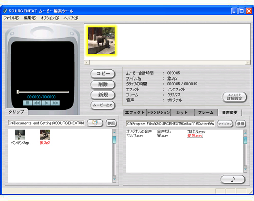Viewport: 254px width, 201px height.
Task: Click the rewind button in the player
Action: tap(37, 103)
